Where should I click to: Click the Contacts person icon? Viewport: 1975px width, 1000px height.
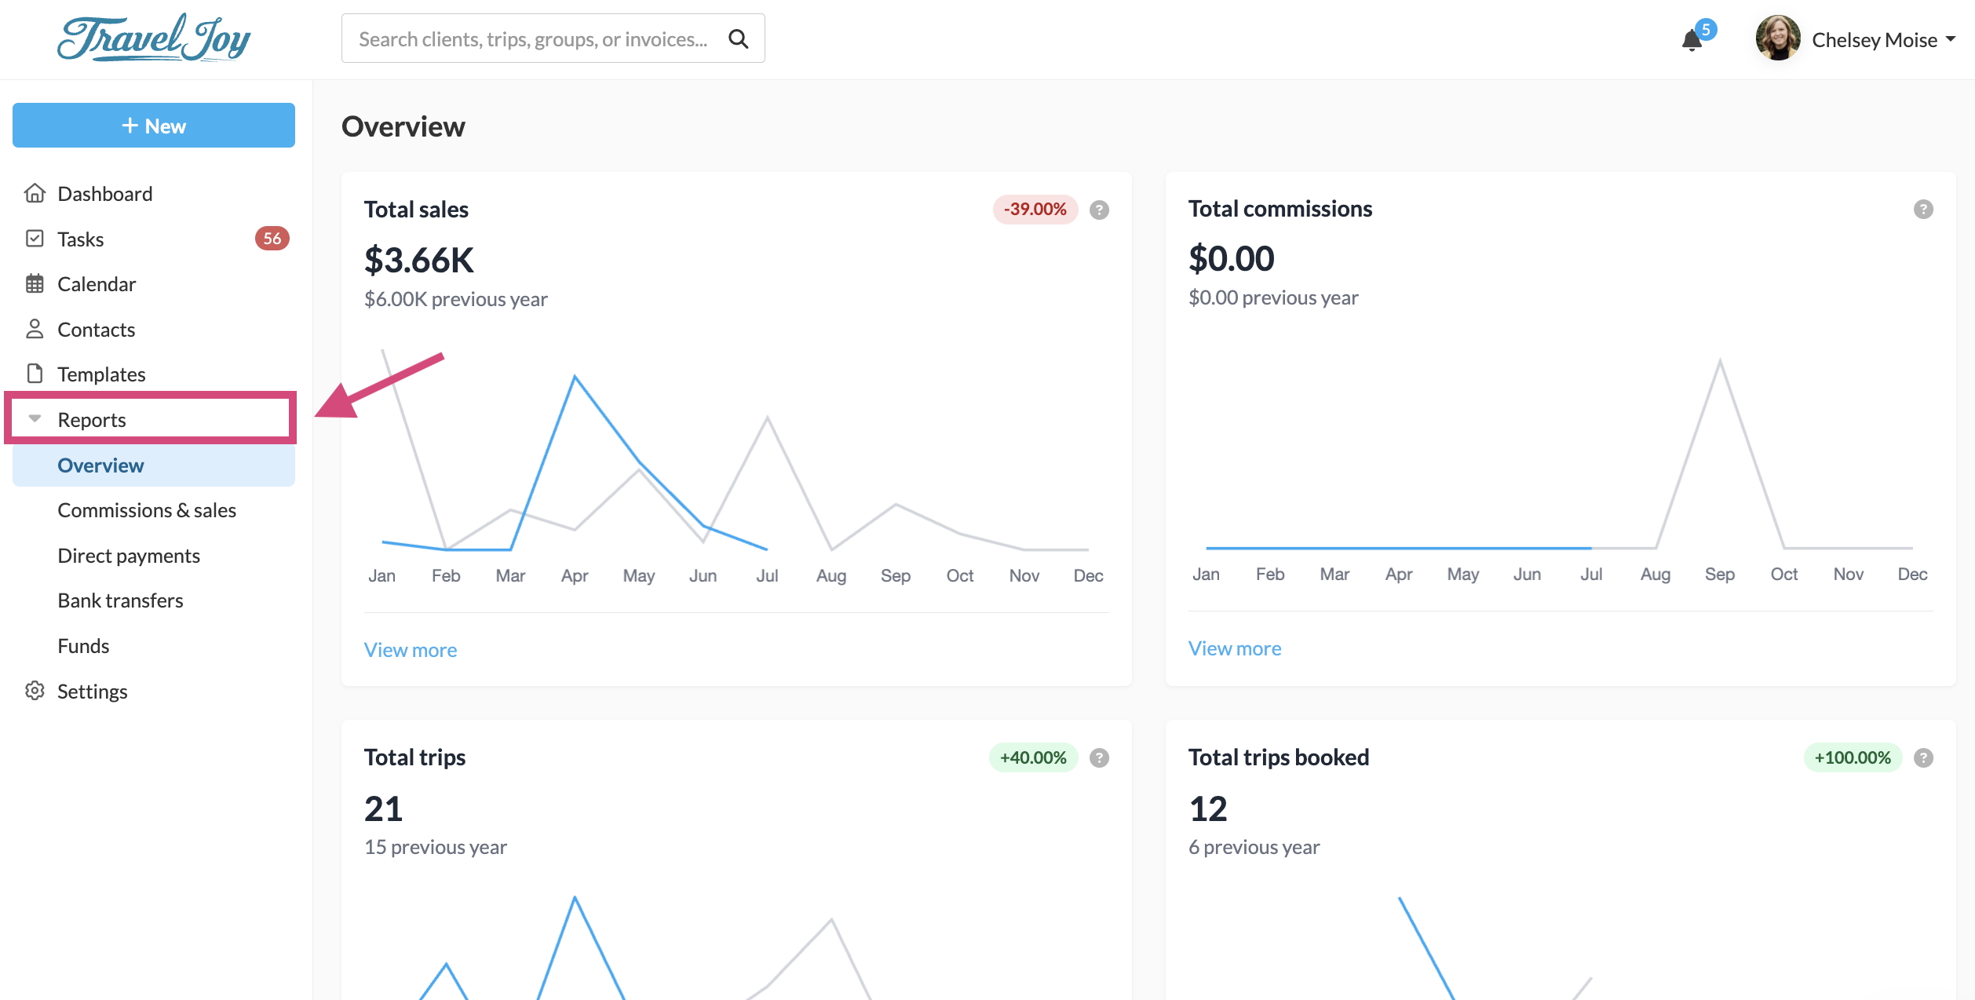(x=35, y=329)
